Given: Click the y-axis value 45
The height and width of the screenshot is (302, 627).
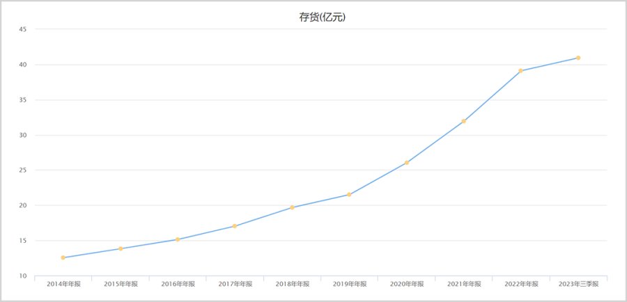Looking at the screenshot, I should point(23,29).
